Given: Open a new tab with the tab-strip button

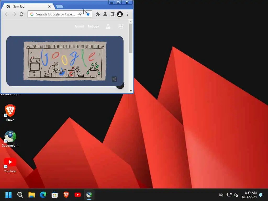Looking at the screenshot, I should coord(60,7).
